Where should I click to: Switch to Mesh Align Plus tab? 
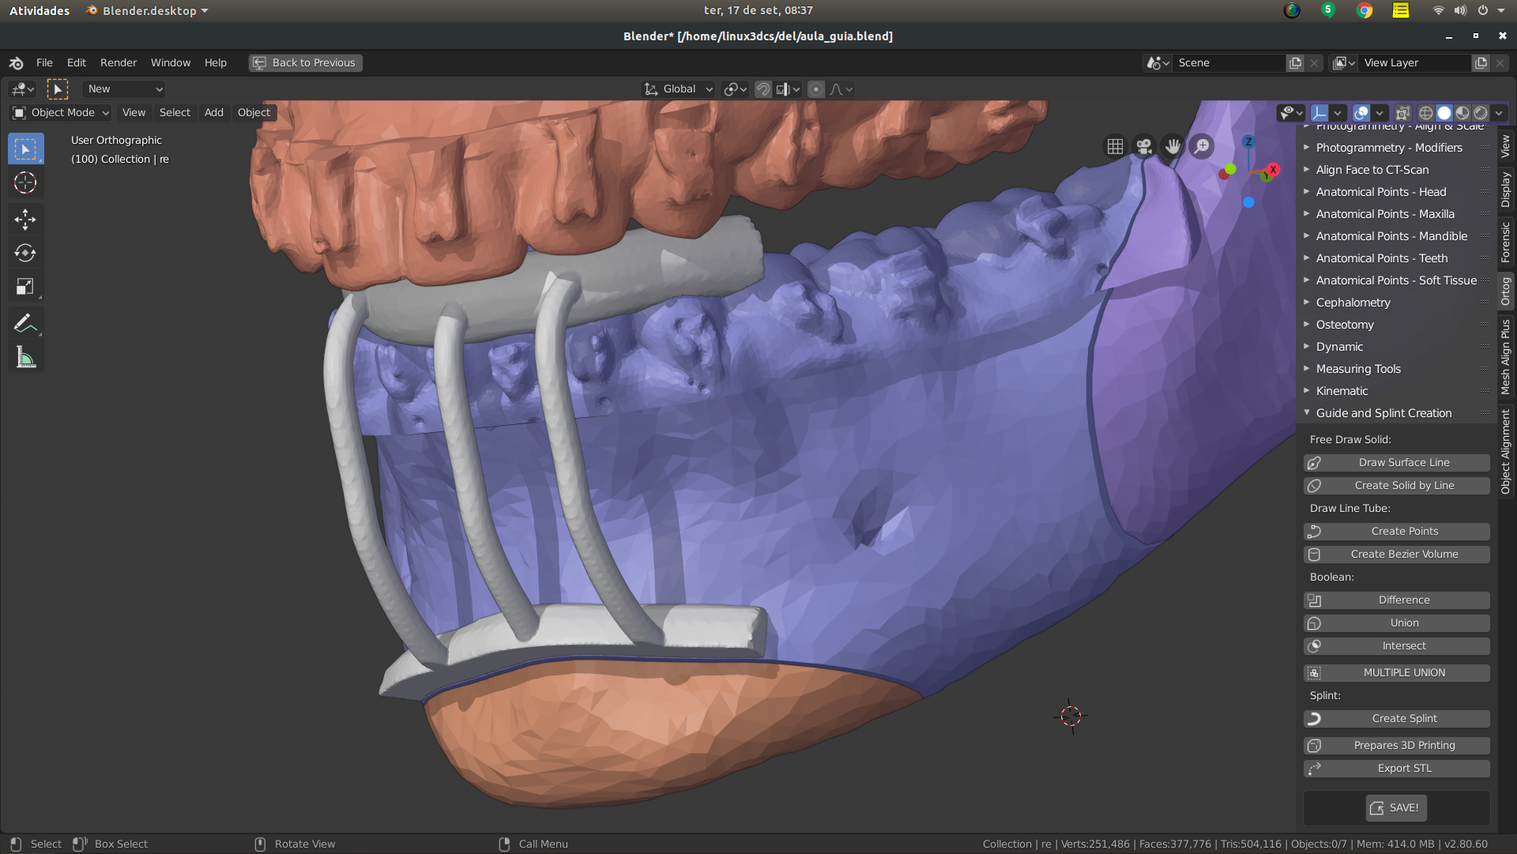click(1506, 356)
